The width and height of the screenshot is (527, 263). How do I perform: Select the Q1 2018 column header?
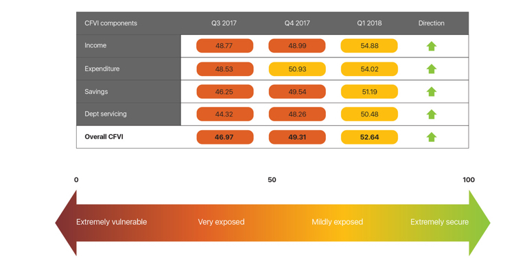(369, 23)
